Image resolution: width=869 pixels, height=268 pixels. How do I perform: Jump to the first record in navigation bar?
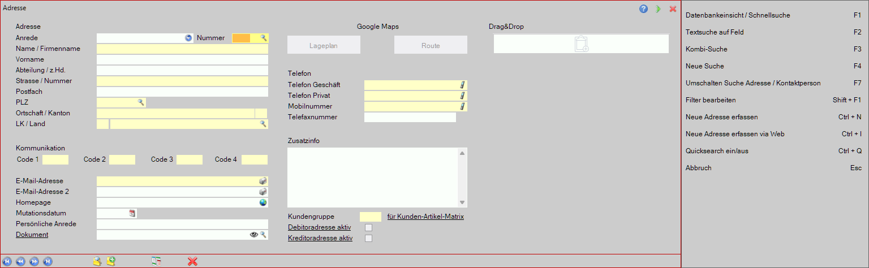tap(7, 261)
